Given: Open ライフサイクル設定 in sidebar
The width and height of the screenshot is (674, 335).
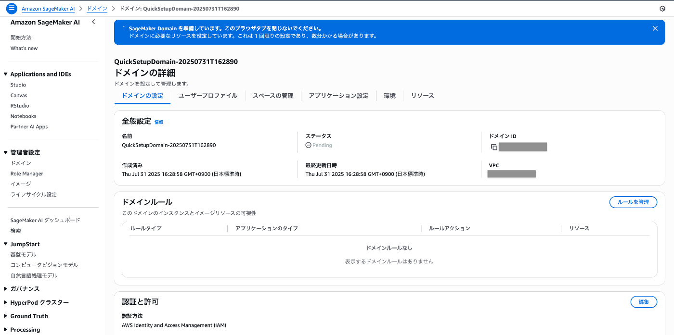Looking at the screenshot, I should 34,195.
